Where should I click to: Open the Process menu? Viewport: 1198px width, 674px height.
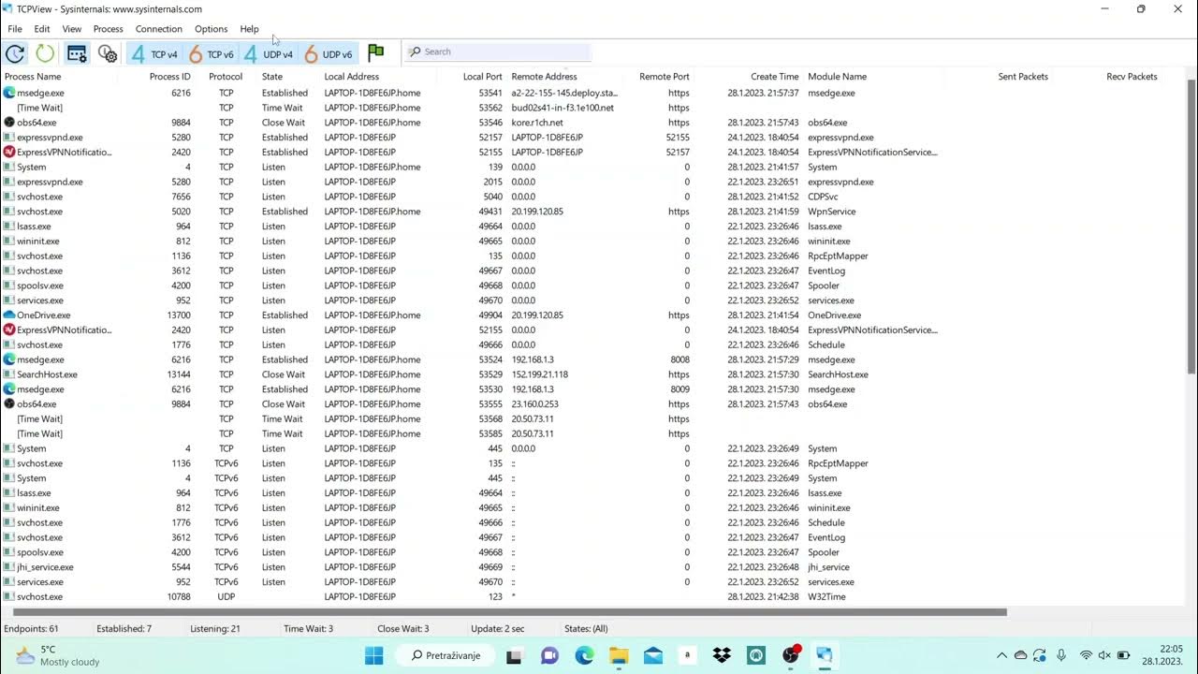click(x=109, y=29)
